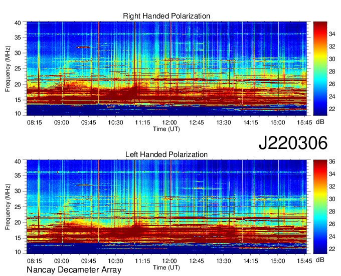Viewport: 341px width, 276px height.
Task: Click the 34 dB tick on the Right Handed color bar
Action: coord(332,34)
